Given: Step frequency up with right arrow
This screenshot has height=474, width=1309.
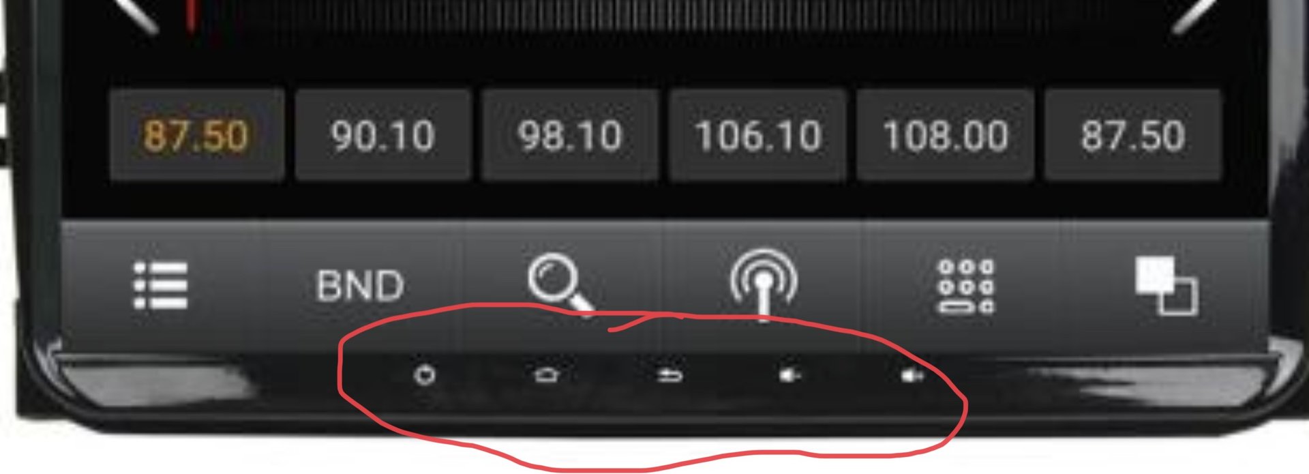Looking at the screenshot, I should [1194, 15].
